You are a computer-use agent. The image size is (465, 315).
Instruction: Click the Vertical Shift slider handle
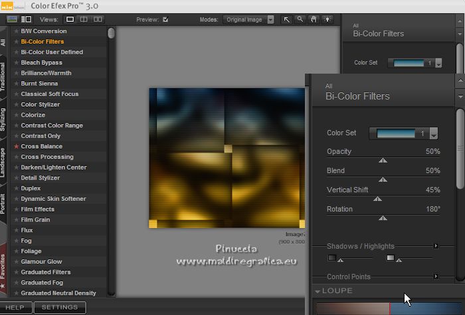tap(377, 199)
